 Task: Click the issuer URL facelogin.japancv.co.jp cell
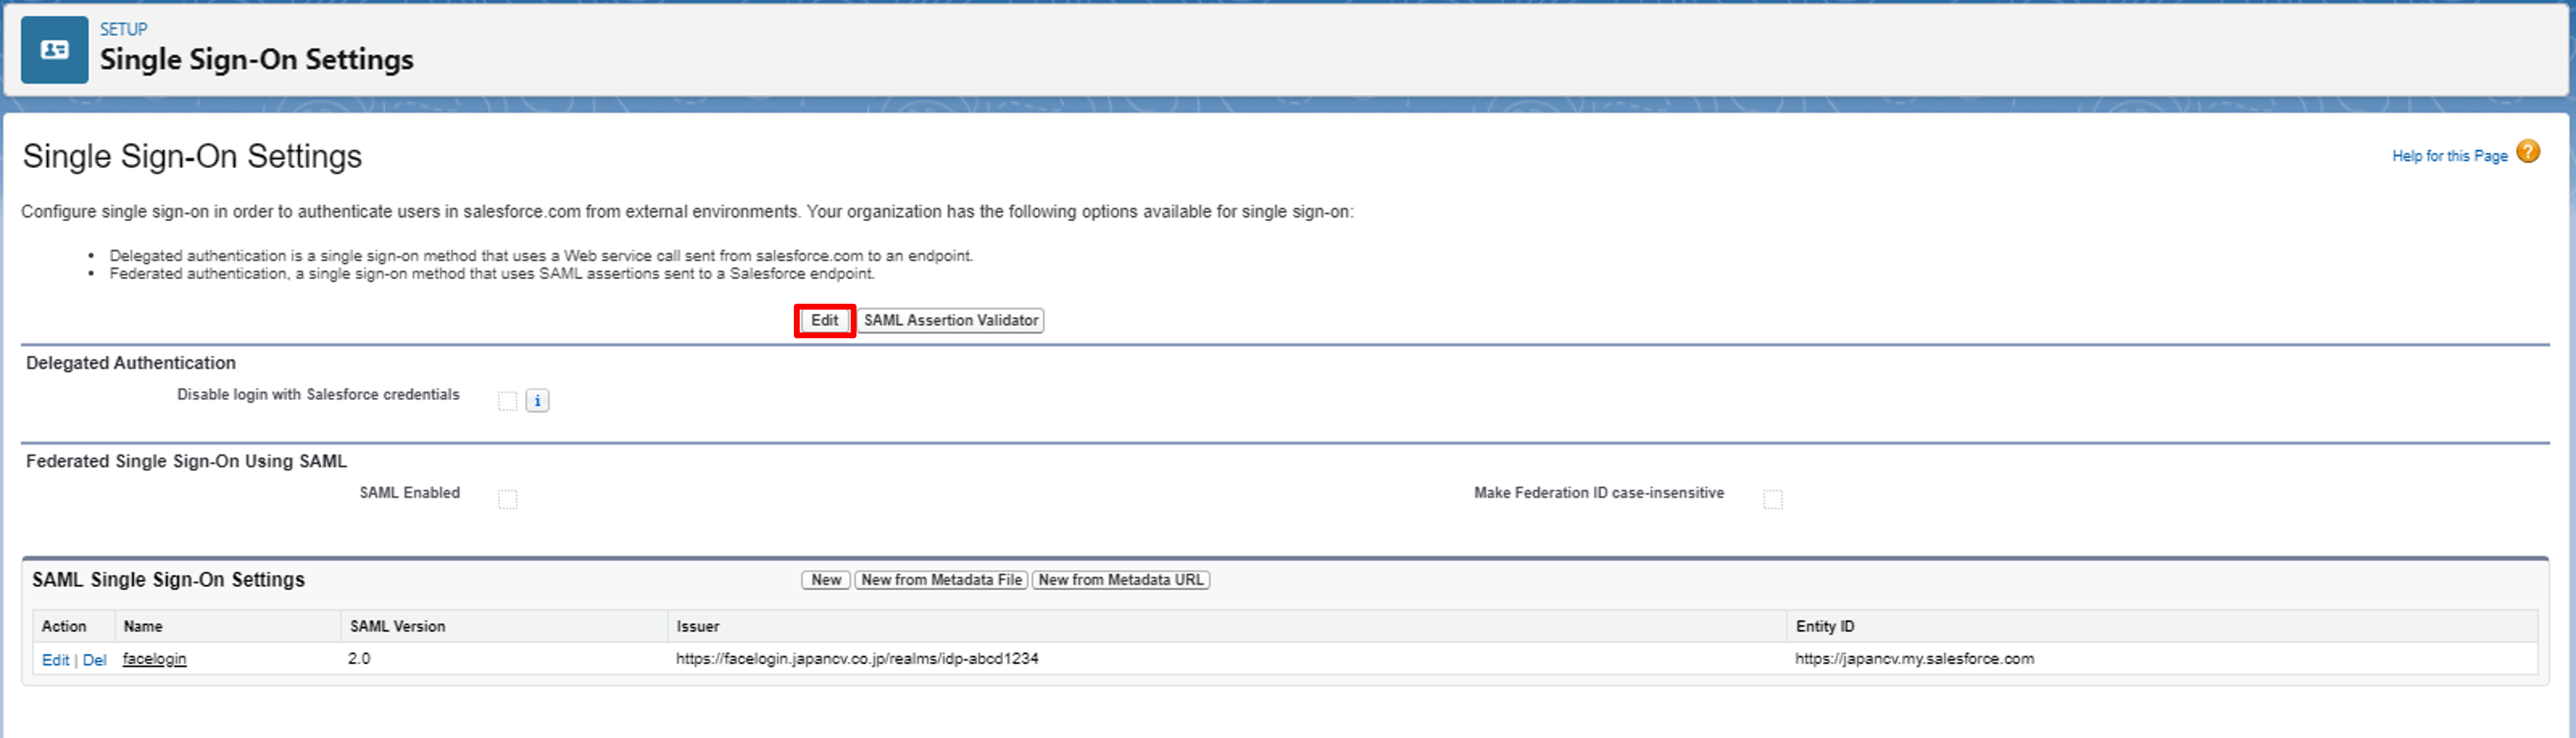click(x=857, y=658)
